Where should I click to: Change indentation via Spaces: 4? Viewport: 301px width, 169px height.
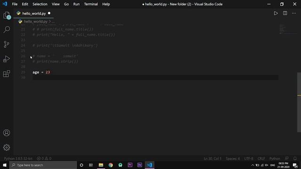233,159
